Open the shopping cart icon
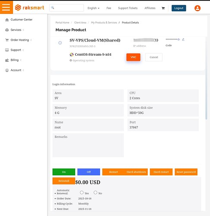Screen dimensions: 210x216 tap(163, 8)
